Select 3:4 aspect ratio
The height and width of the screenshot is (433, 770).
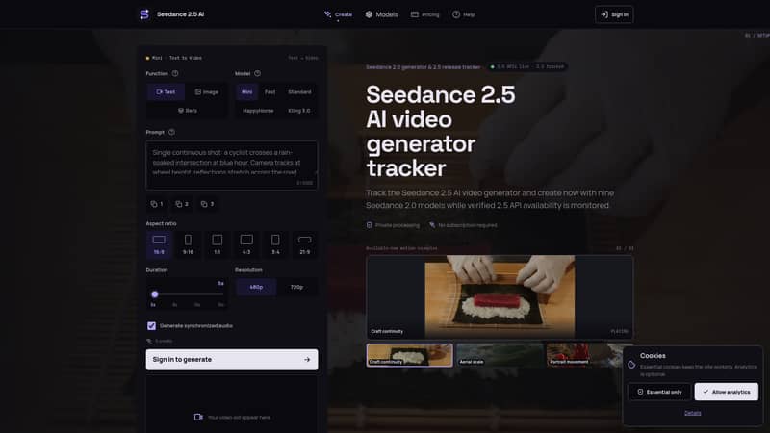tap(275, 244)
